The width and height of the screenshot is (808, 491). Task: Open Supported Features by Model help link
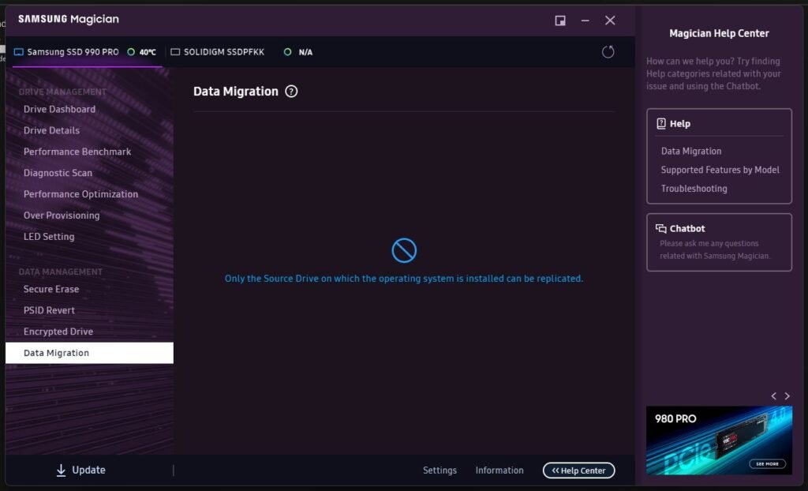(x=720, y=170)
